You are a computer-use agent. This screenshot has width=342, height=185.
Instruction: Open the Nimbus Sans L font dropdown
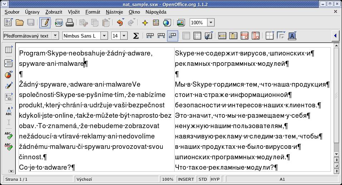104,36
